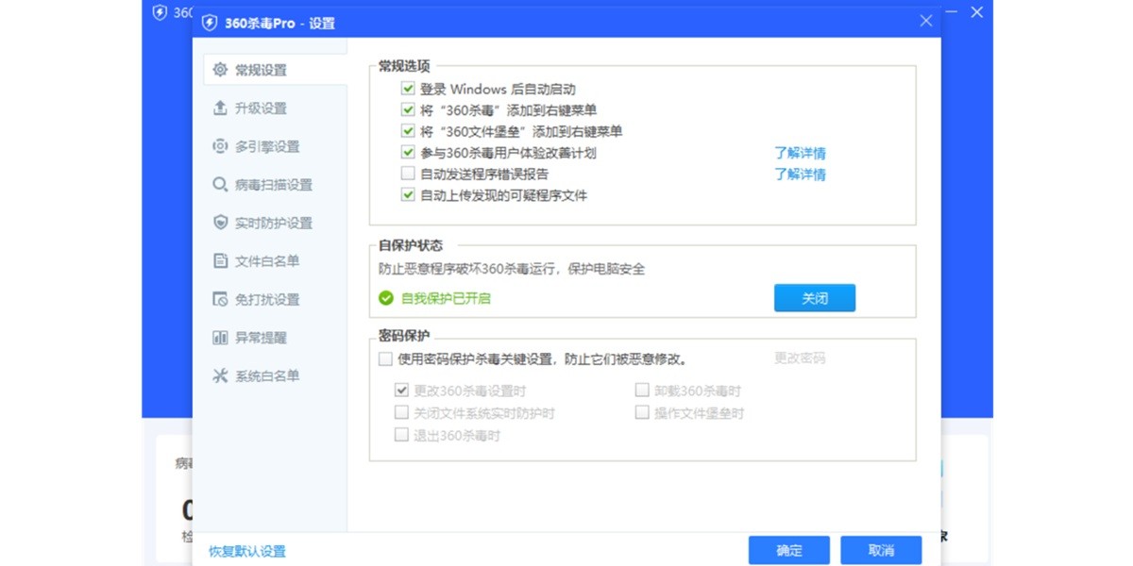Uncheck 自动上传发现的可疑程序文件 checkbox

[408, 195]
